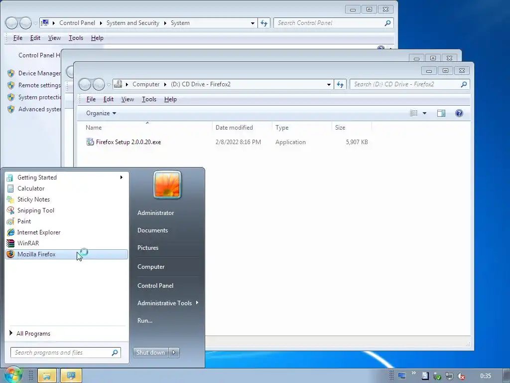This screenshot has width=510, height=383.
Task: Expand Getting Started submenu arrow
Action: pos(122,178)
